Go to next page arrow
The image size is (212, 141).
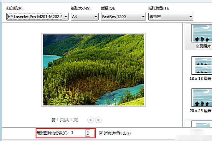pyautogui.click(x=98, y=120)
